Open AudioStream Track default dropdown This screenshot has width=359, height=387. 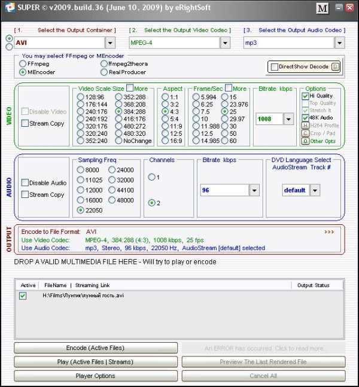pyautogui.click(x=315, y=190)
